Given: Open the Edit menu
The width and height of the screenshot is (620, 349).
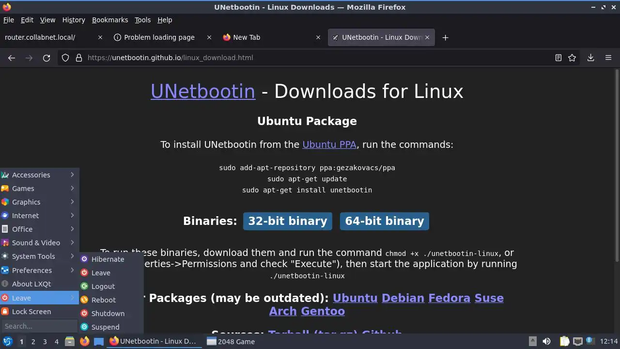Looking at the screenshot, I should tap(27, 20).
